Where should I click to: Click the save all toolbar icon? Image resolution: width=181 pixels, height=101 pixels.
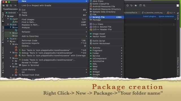pos(7,6)
